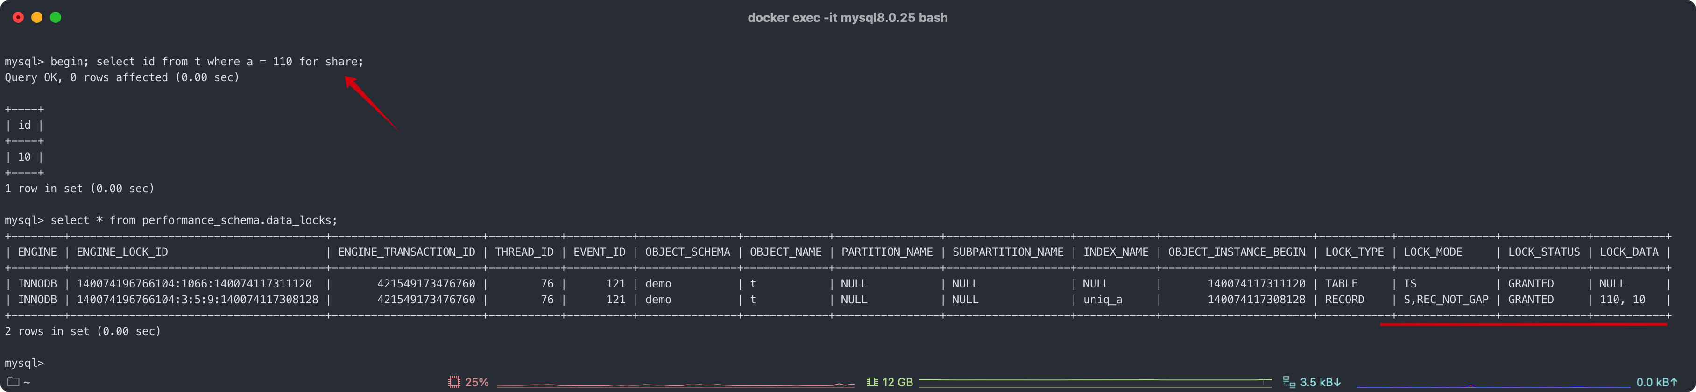This screenshot has height=392, width=1696.
Task: Click the yellow minimize window button
Action: coord(37,18)
